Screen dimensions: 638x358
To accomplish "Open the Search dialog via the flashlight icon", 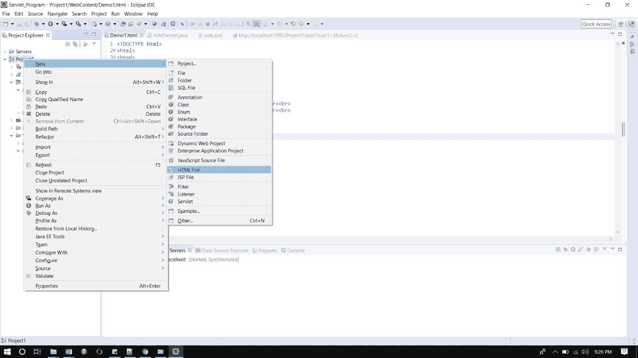I will (182, 24).
